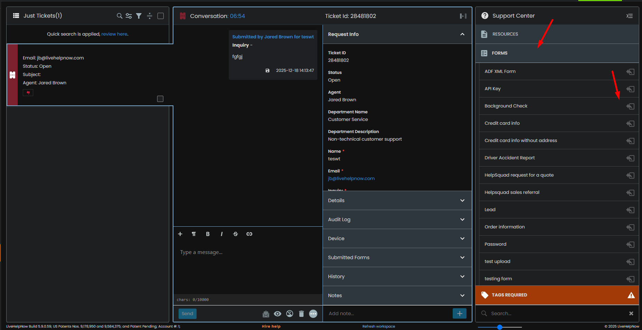Viewport: 642px width, 330px height.
Task: Click the 'review here' link
Action: (x=114, y=34)
